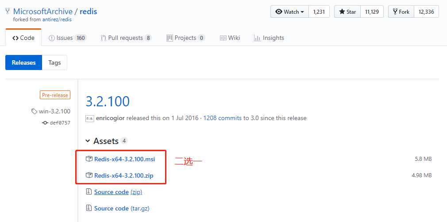
Task: Click the Insights tab graph icon
Action: pyautogui.click(x=257, y=38)
